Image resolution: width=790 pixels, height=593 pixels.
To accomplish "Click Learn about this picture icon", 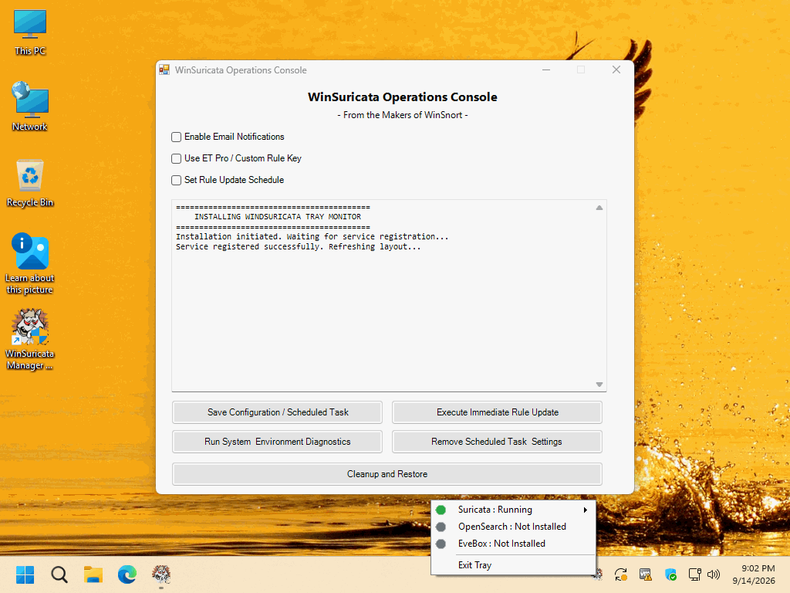I will [x=30, y=263].
